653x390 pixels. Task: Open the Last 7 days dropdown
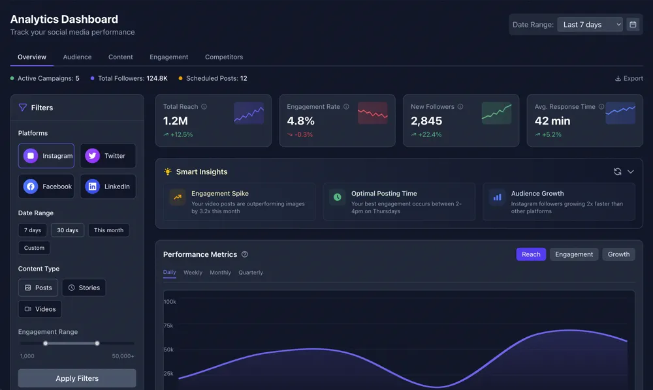point(590,25)
